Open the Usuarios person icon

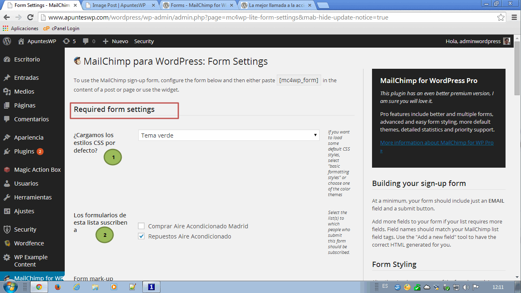tap(7, 184)
